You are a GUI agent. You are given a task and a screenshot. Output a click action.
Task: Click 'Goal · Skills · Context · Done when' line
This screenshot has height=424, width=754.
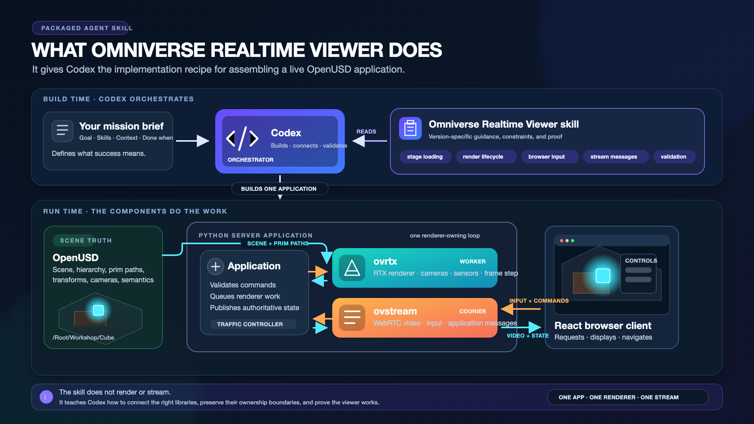[x=126, y=138]
